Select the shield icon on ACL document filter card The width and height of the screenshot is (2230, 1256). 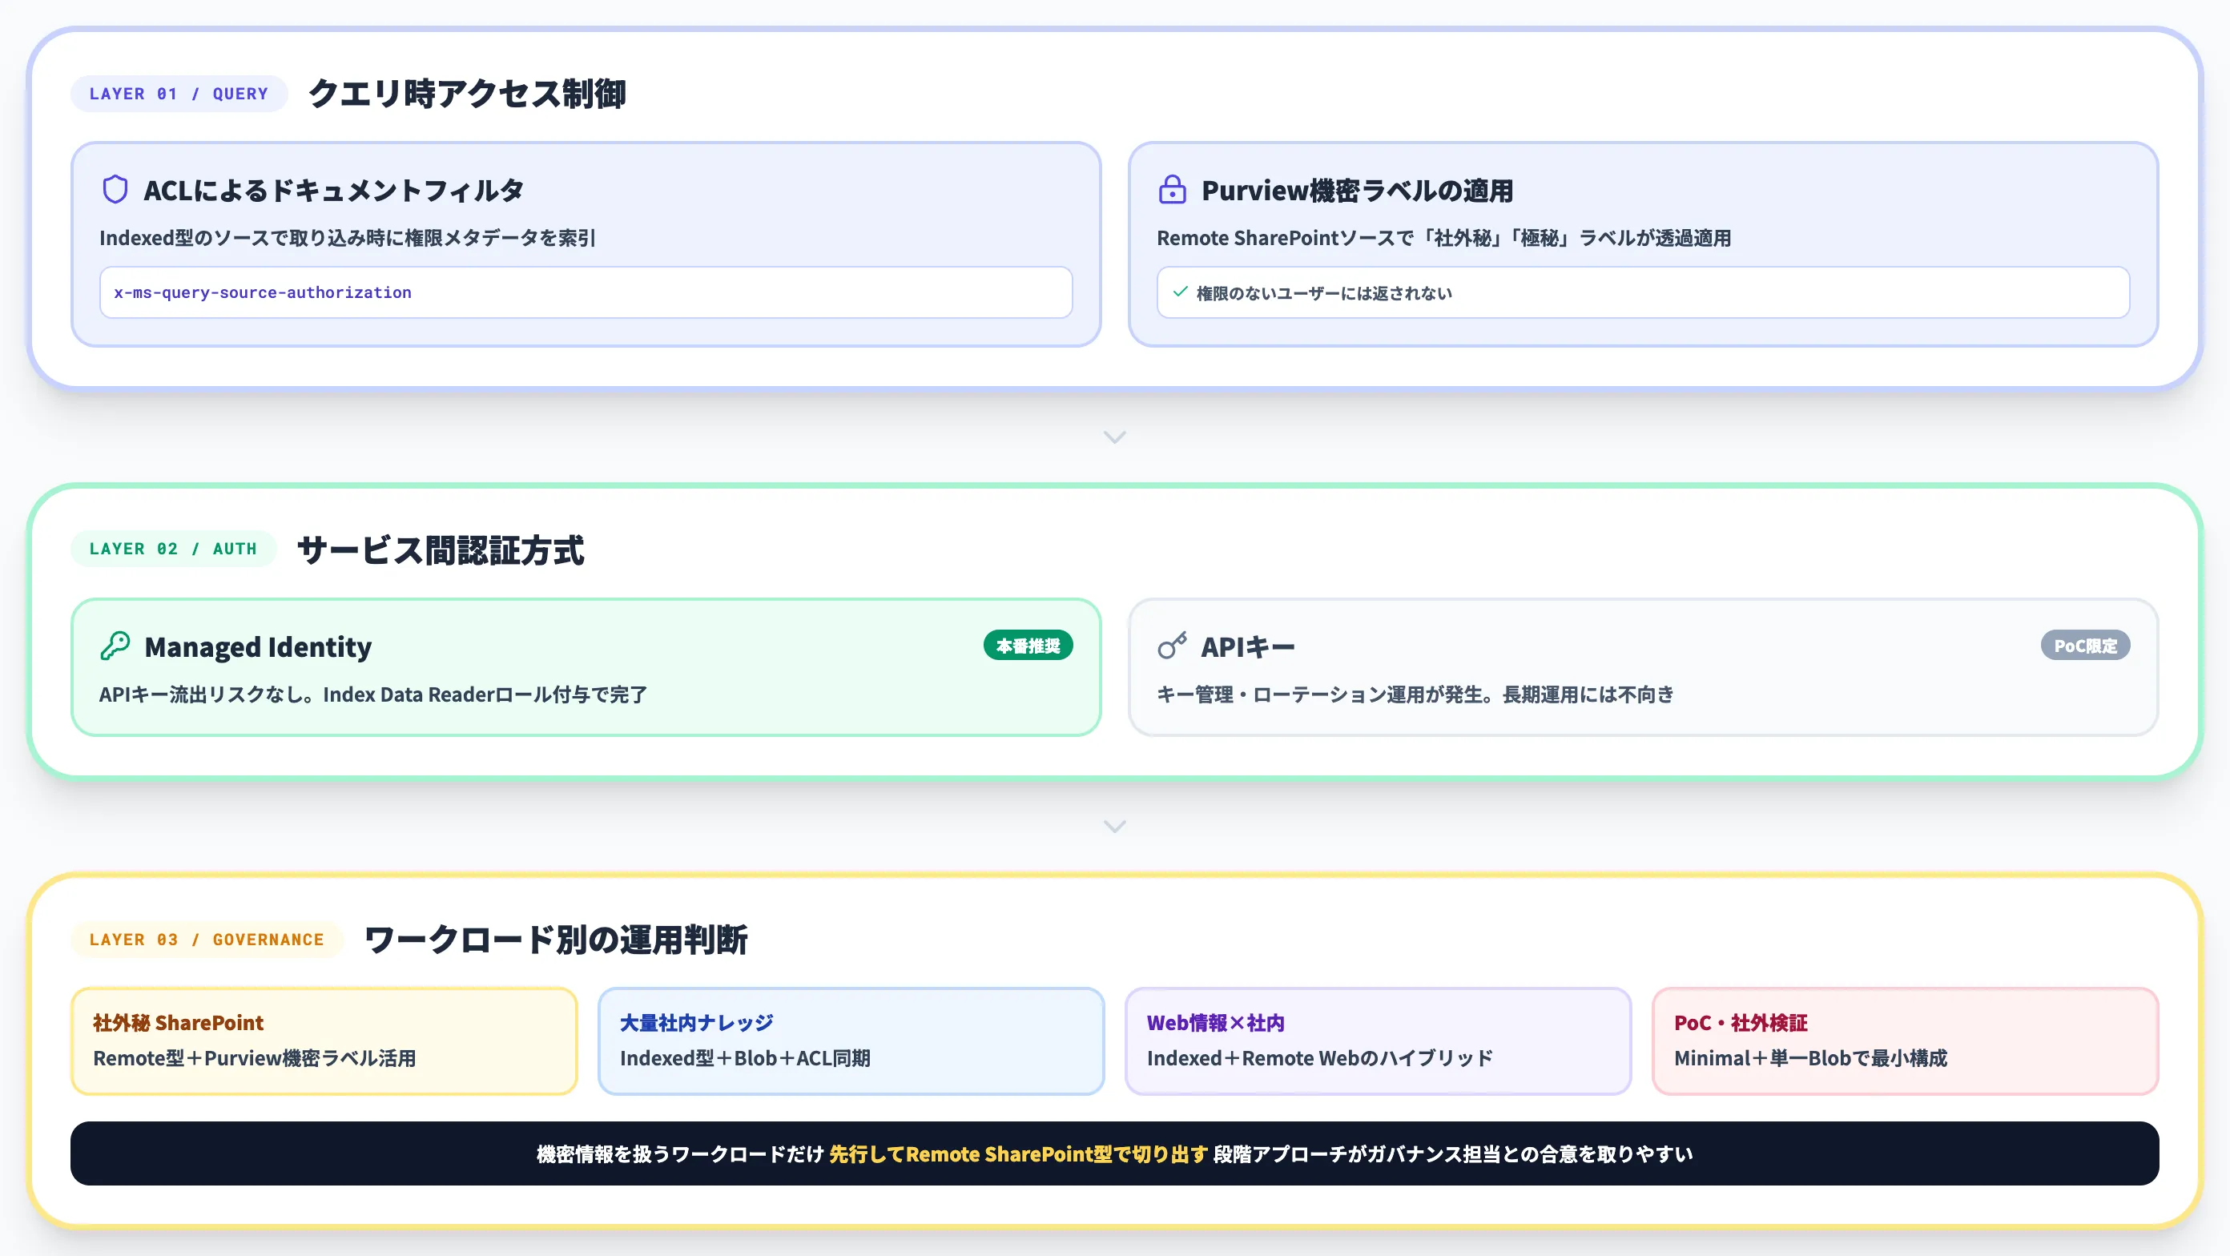pos(116,191)
